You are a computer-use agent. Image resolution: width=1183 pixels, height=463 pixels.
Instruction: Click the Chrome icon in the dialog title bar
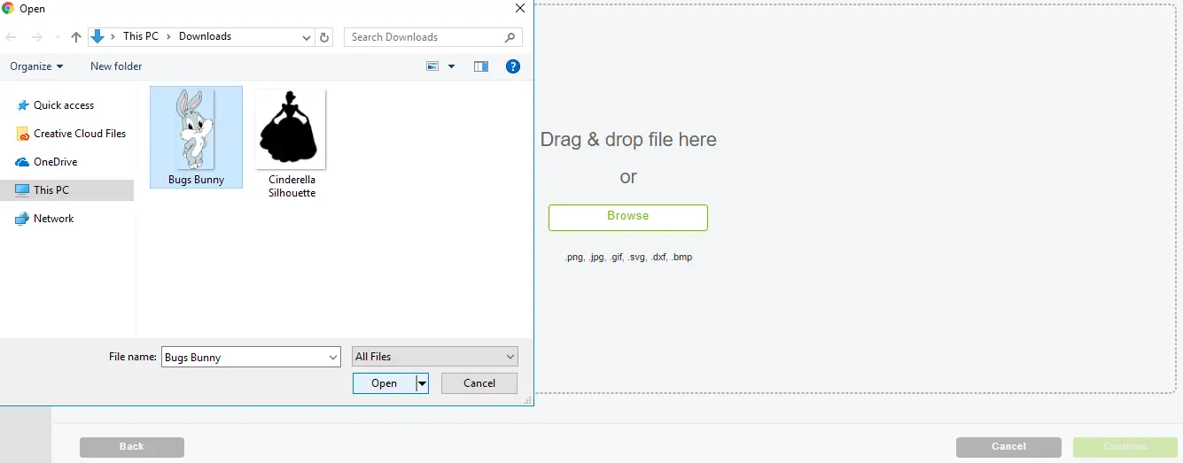(x=8, y=8)
